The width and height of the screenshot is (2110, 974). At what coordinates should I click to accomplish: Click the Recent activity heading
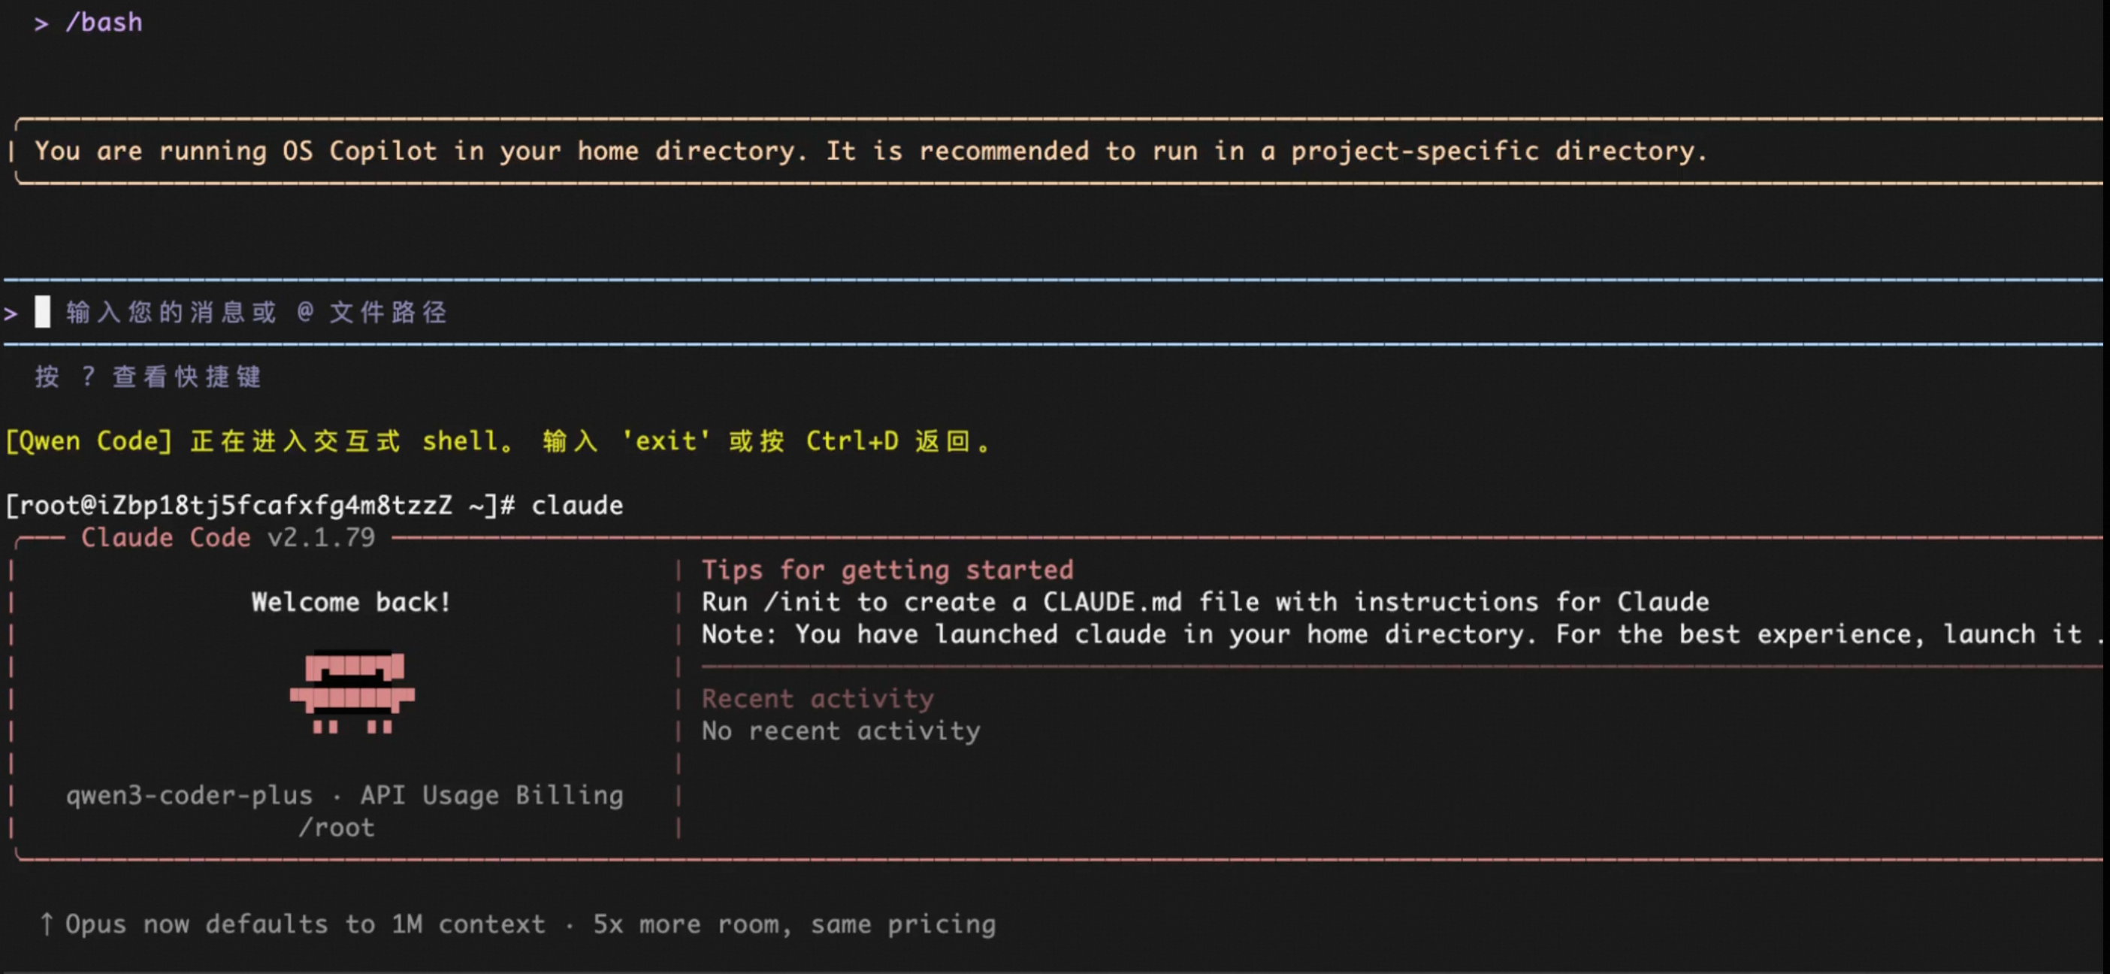[x=817, y=698]
